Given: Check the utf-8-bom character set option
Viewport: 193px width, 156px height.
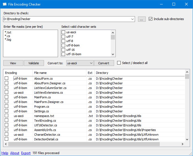Looking at the screenshot, I should [x=64, y=45].
